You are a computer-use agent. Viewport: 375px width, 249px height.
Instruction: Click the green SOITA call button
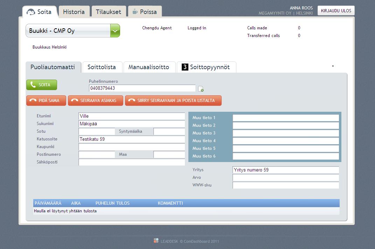(42, 85)
